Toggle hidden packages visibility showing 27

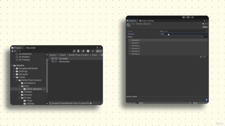[99, 51]
